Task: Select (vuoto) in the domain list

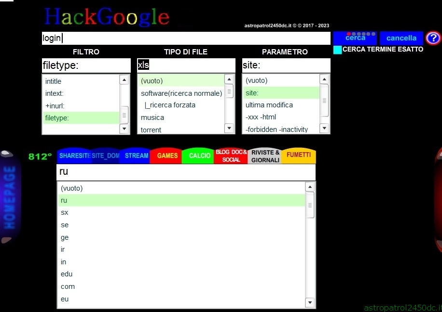Action: (181, 188)
